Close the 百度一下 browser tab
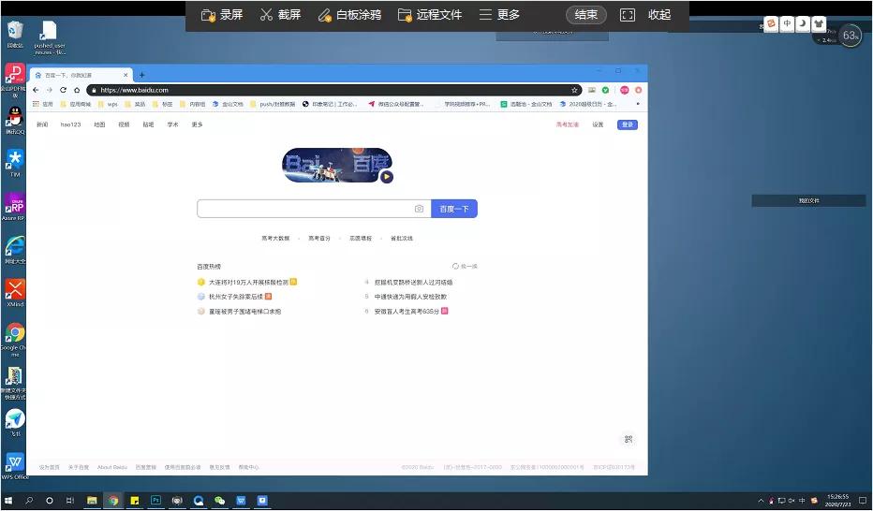873x511 pixels. click(x=126, y=75)
